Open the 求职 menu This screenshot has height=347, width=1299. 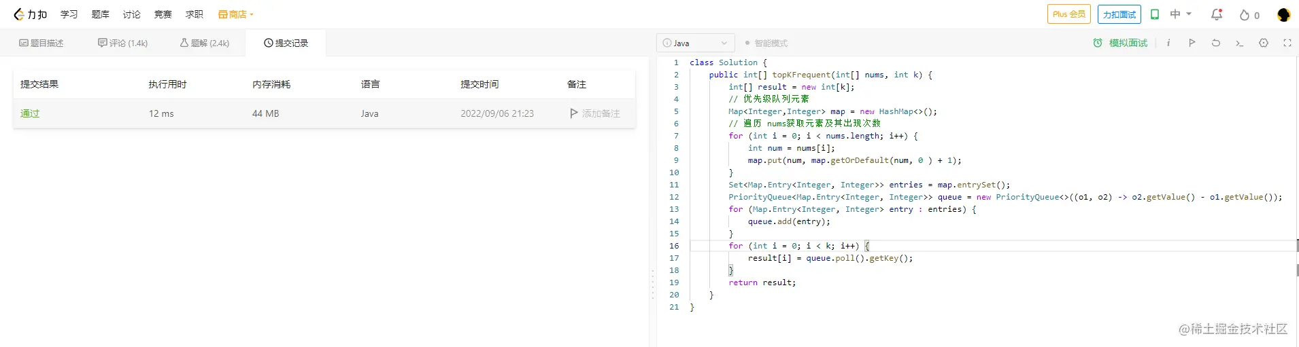point(195,14)
